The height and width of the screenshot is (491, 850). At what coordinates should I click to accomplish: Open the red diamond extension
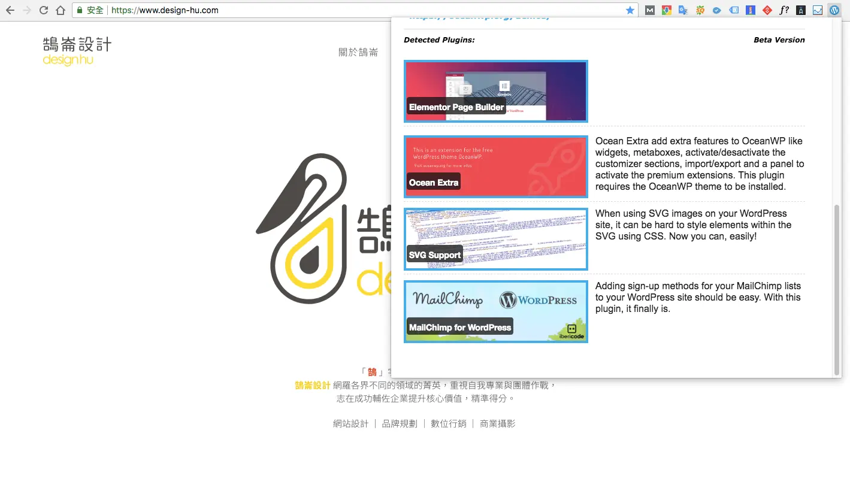(767, 10)
